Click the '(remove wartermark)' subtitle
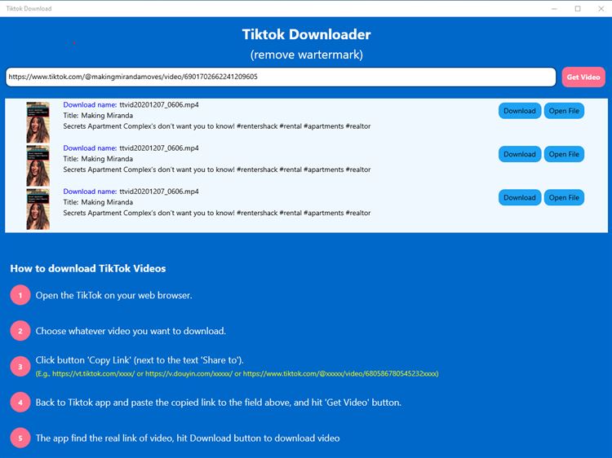612x458 pixels. (x=306, y=55)
